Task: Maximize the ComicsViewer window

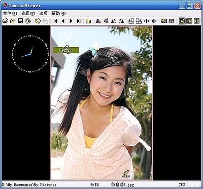Action: [x=190, y=6]
